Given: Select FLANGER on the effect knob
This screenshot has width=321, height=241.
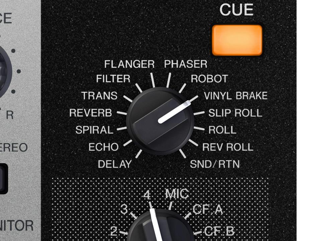Looking at the screenshot, I should pos(129,64).
